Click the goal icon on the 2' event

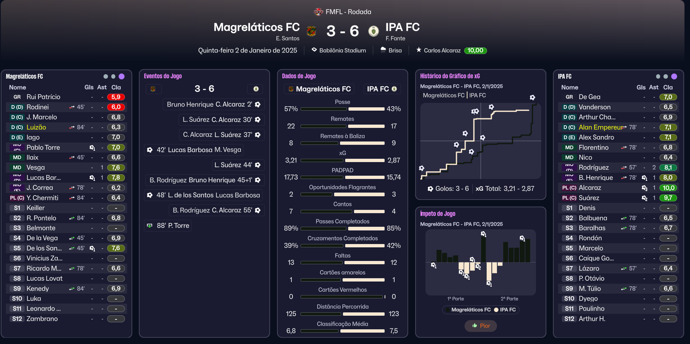pyautogui.click(x=258, y=105)
